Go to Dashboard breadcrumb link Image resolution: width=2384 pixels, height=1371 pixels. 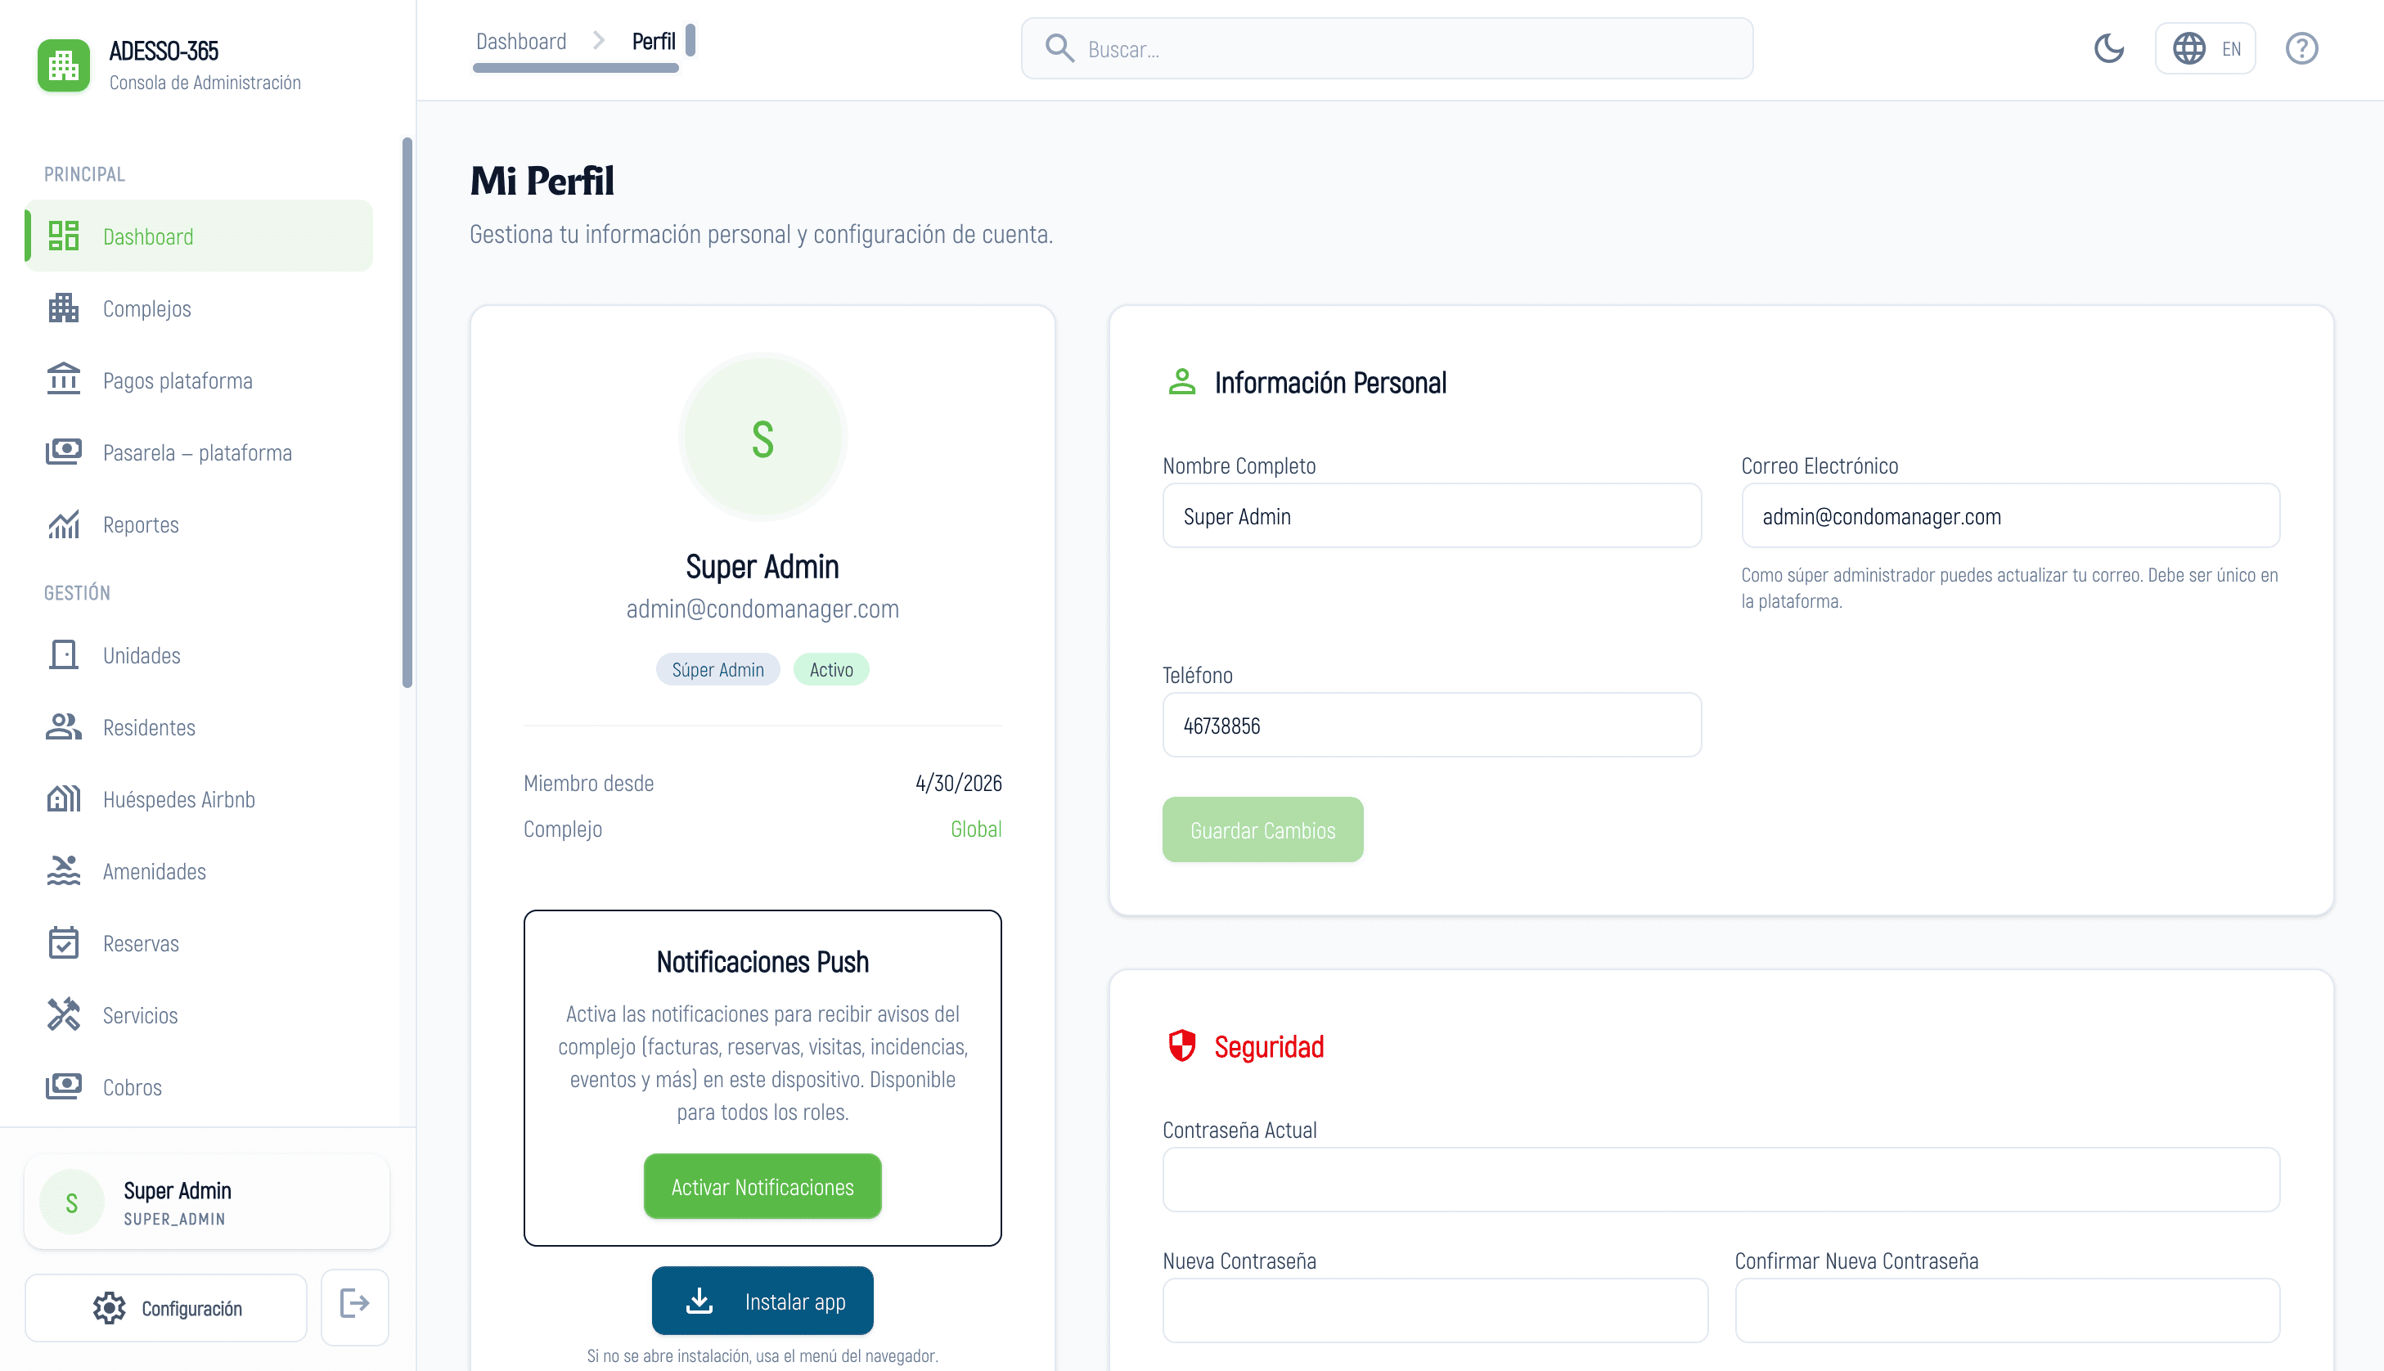click(x=520, y=42)
